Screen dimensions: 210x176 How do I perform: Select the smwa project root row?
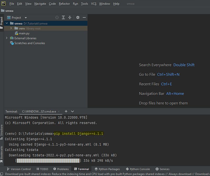click(x=46, y=23)
